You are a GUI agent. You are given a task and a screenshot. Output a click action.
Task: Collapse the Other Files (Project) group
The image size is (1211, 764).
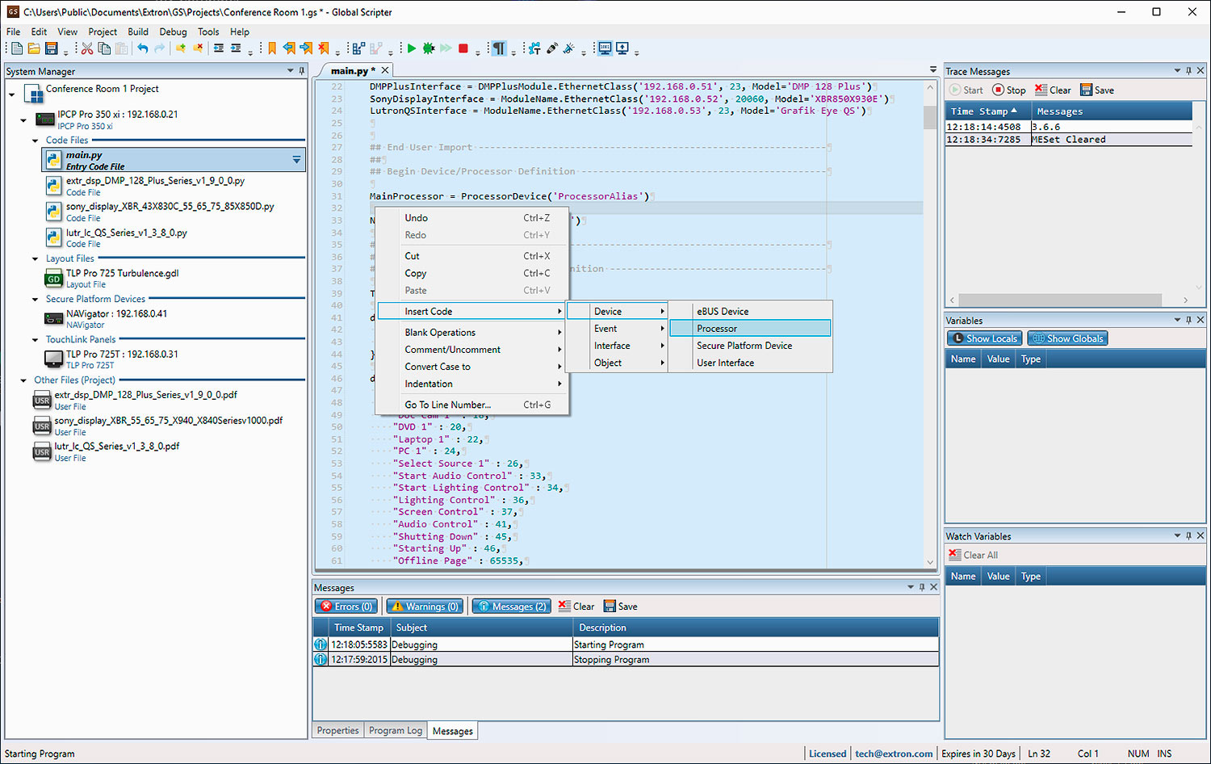(x=23, y=380)
